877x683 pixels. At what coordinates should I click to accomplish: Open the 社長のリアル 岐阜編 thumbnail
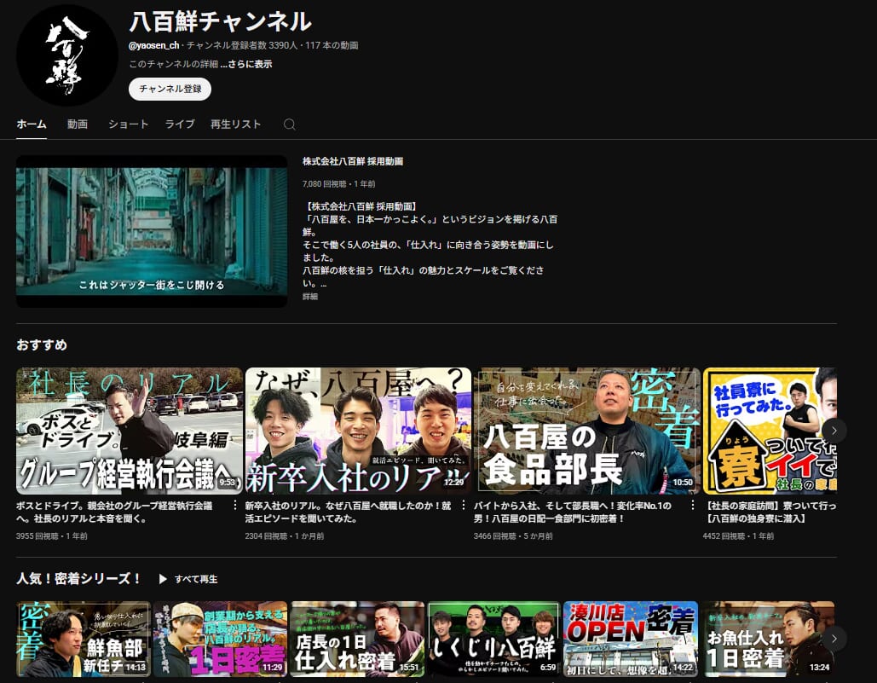(x=130, y=431)
